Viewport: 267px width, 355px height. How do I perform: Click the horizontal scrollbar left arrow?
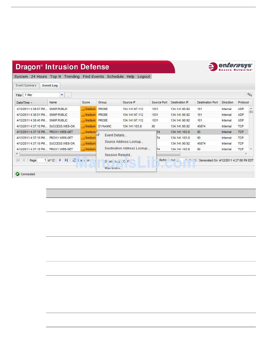coord(17,154)
